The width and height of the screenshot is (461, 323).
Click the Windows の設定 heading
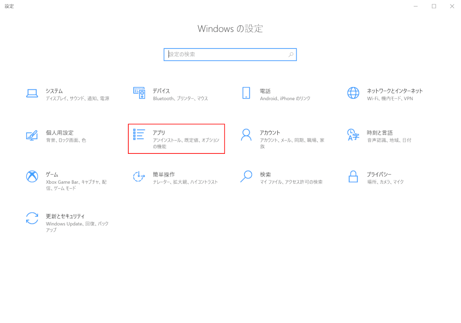(230, 29)
